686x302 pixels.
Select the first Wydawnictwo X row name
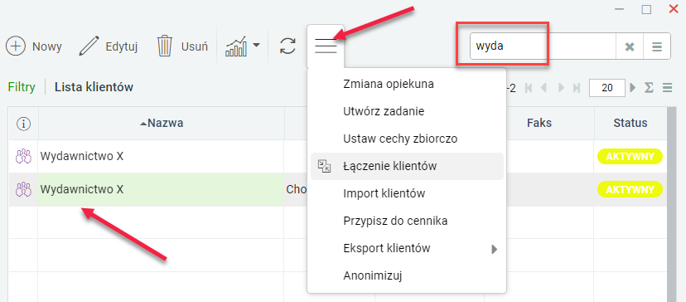(82, 157)
